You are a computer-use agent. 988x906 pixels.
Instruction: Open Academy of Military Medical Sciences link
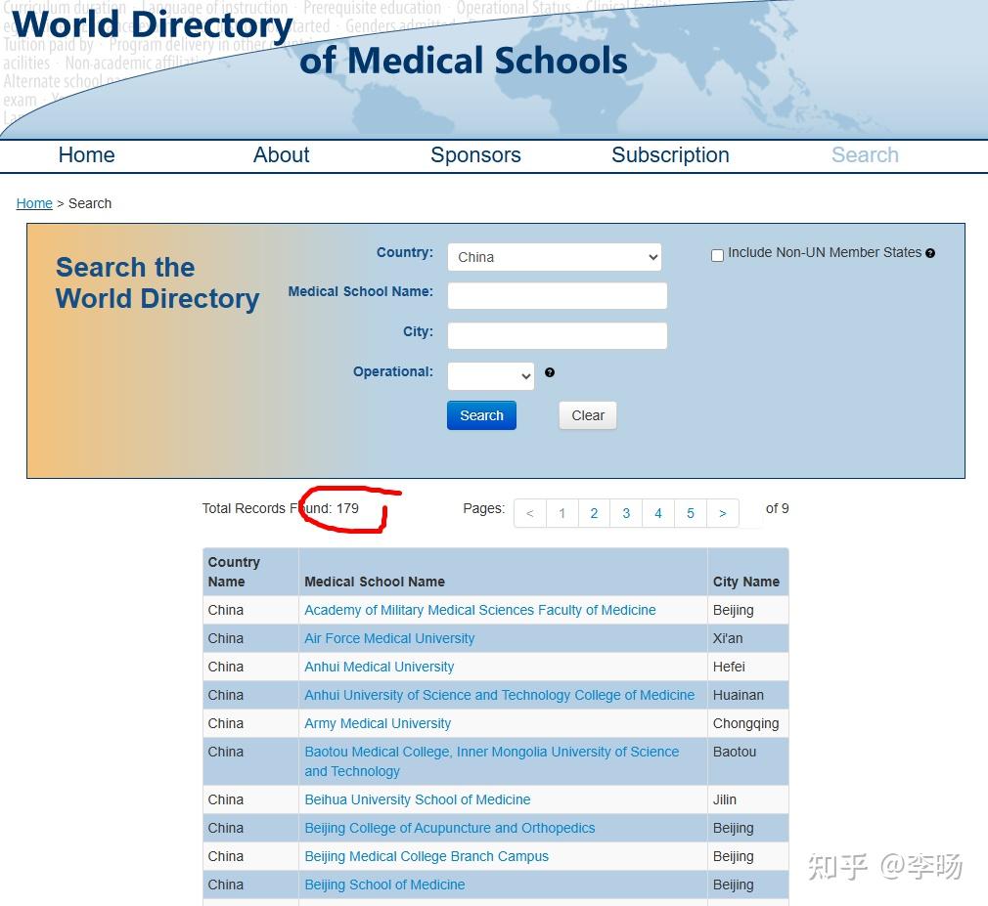pyautogui.click(x=480, y=610)
